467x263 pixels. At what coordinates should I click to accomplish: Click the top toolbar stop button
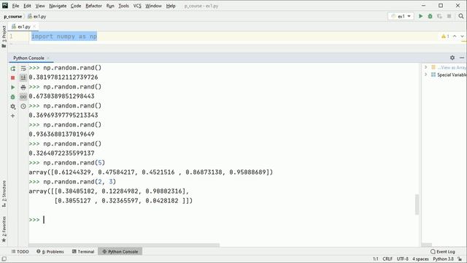point(449,16)
